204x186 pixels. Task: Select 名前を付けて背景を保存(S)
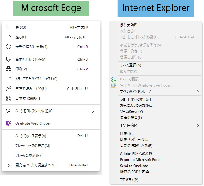pos(155,45)
